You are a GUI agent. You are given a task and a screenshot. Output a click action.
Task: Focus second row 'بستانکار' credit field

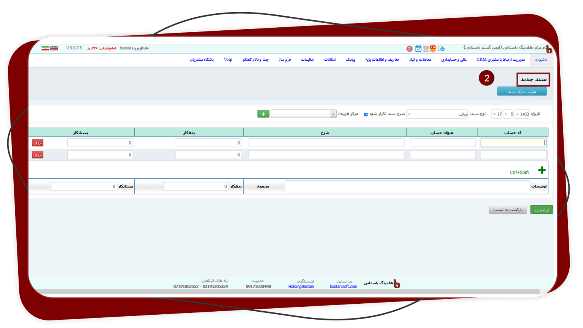click(x=100, y=155)
